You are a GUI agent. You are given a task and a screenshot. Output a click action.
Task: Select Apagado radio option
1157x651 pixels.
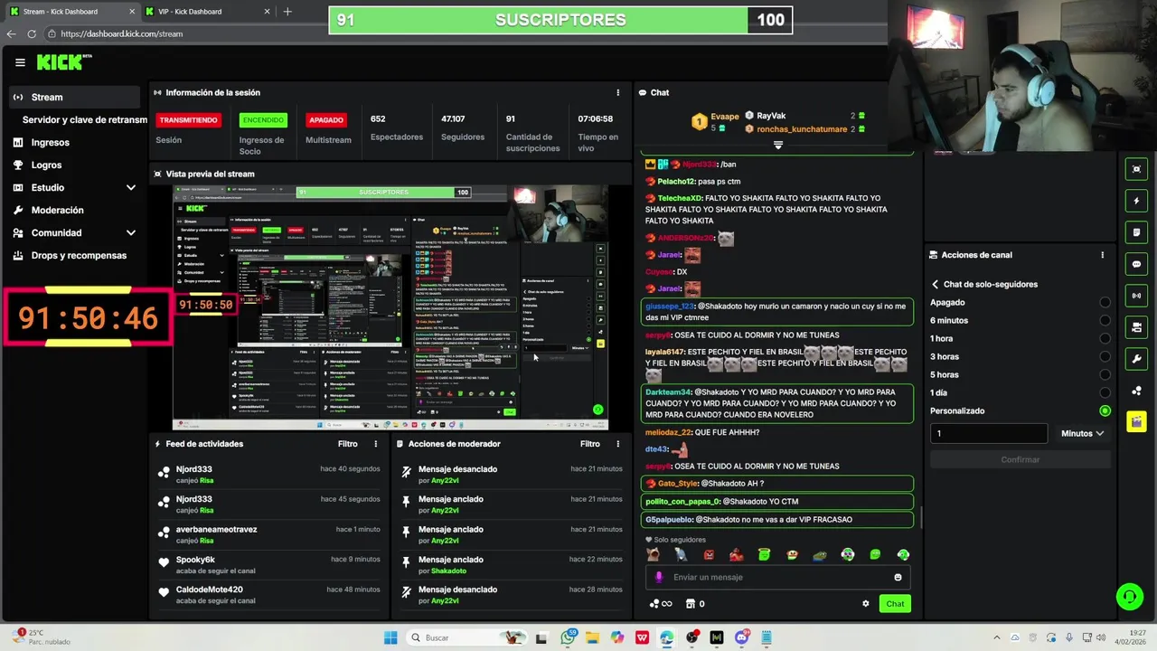pos(1105,302)
